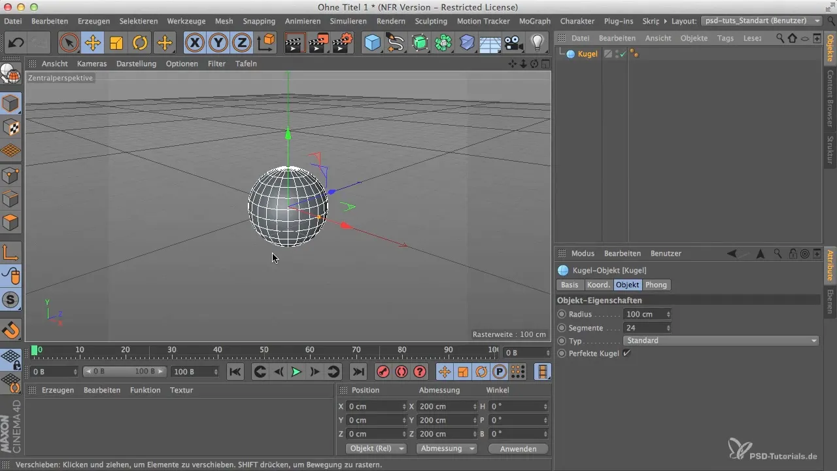Click the record keyframe button

coord(383,372)
